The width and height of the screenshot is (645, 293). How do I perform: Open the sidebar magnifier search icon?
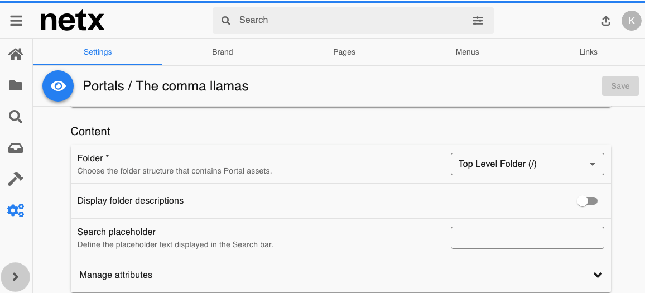(x=16, y=117)
